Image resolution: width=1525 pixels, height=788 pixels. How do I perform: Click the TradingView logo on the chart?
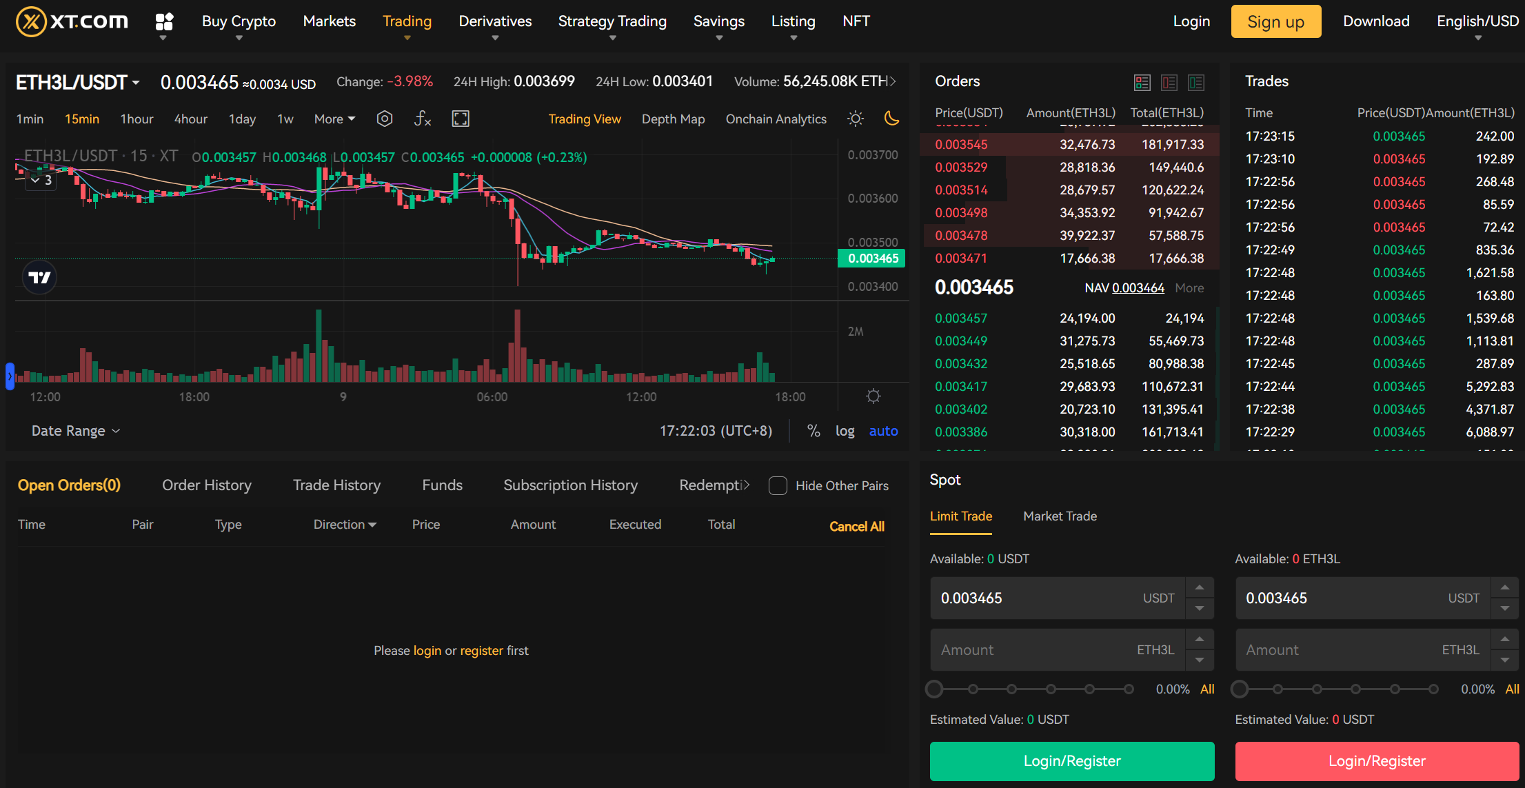(39, 277)
